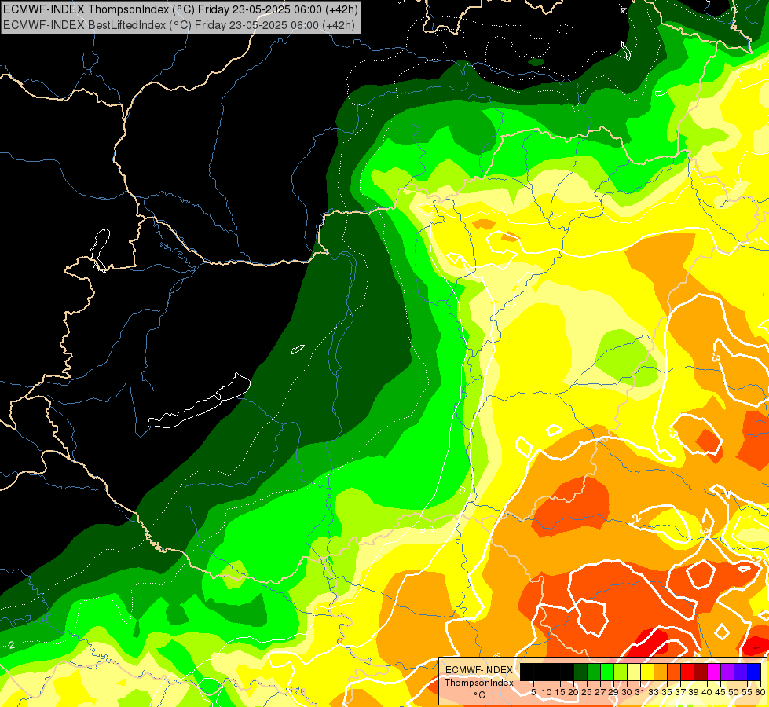Click the legend tick value 10
The image size is (769, 707).
(547, 692)
